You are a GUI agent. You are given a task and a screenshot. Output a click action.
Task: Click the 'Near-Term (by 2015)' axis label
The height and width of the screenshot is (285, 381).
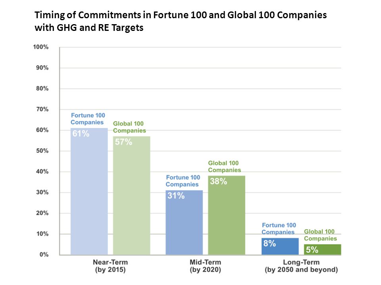tap(110, 266)
